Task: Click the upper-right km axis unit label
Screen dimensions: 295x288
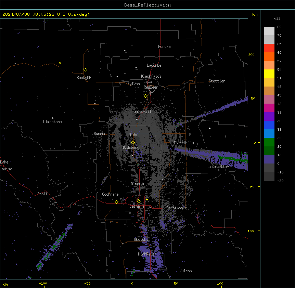Action: pos(255,14)
